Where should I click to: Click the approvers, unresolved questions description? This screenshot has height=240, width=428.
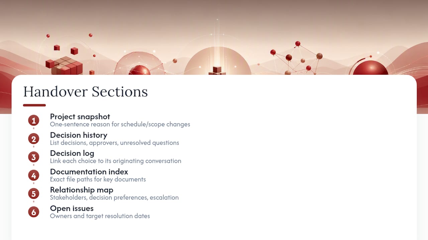(115, 143)
